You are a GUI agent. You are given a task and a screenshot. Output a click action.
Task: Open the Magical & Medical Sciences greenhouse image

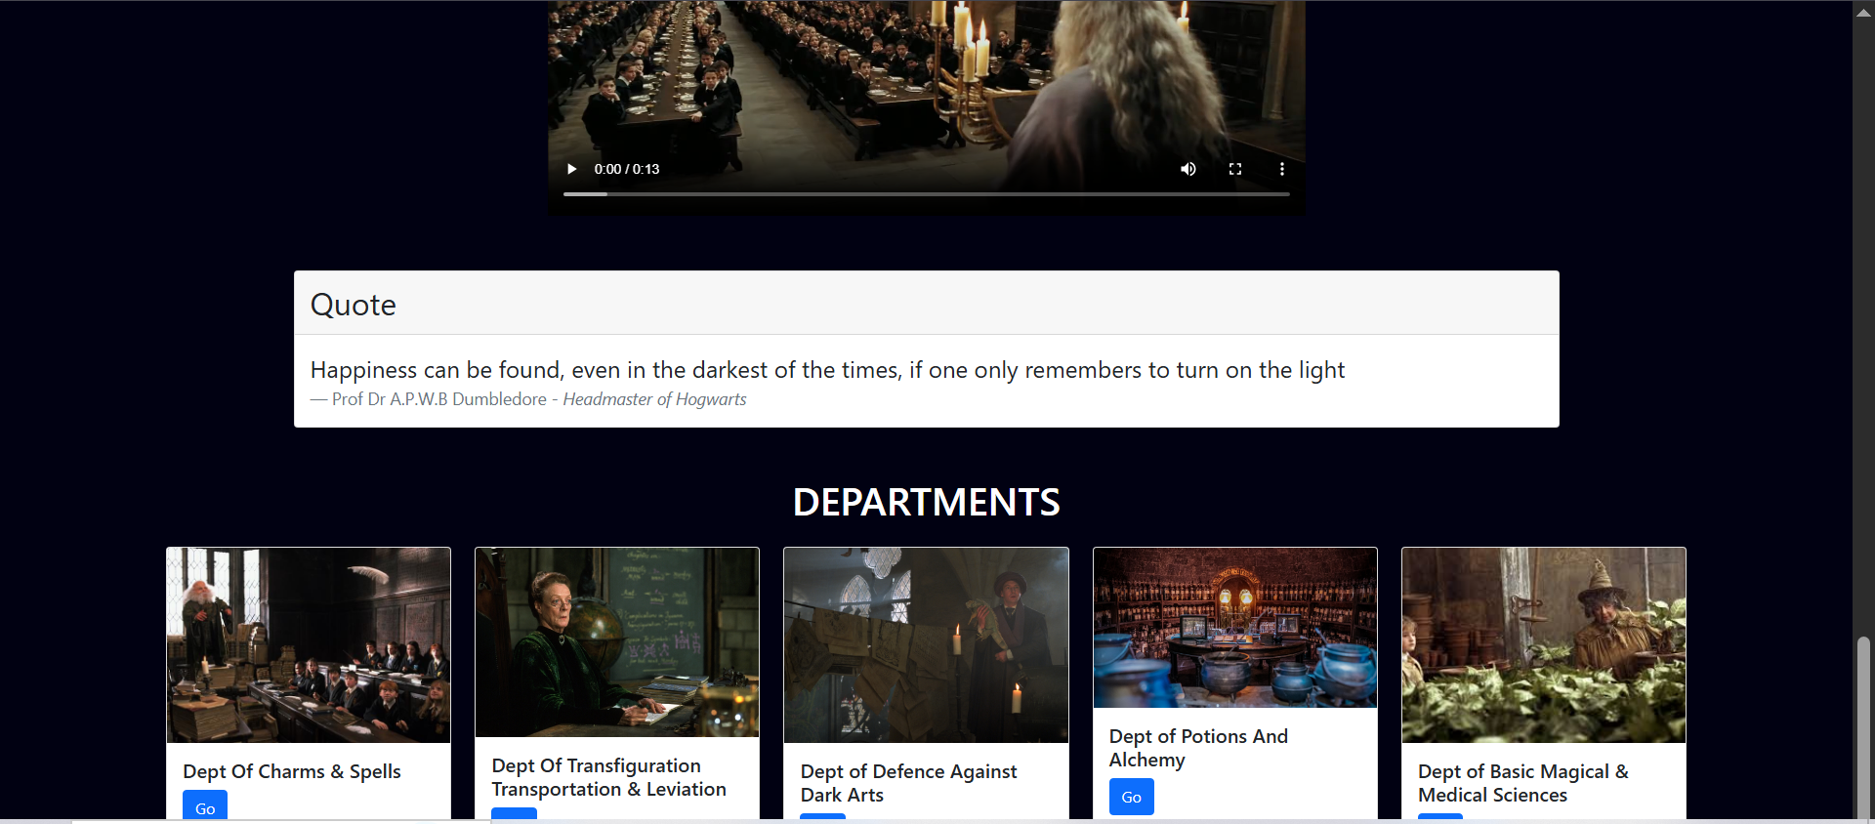(1544, 645)
